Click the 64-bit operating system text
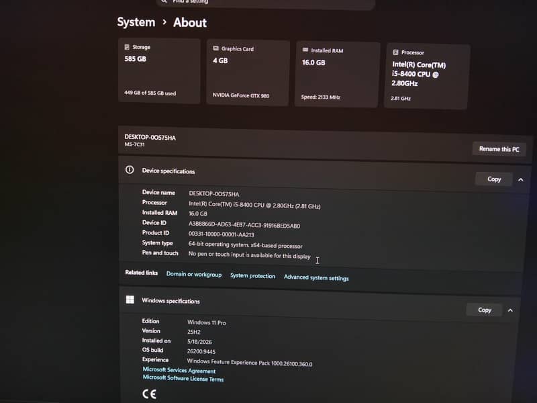The image size is (537, 403). (245, 245)
